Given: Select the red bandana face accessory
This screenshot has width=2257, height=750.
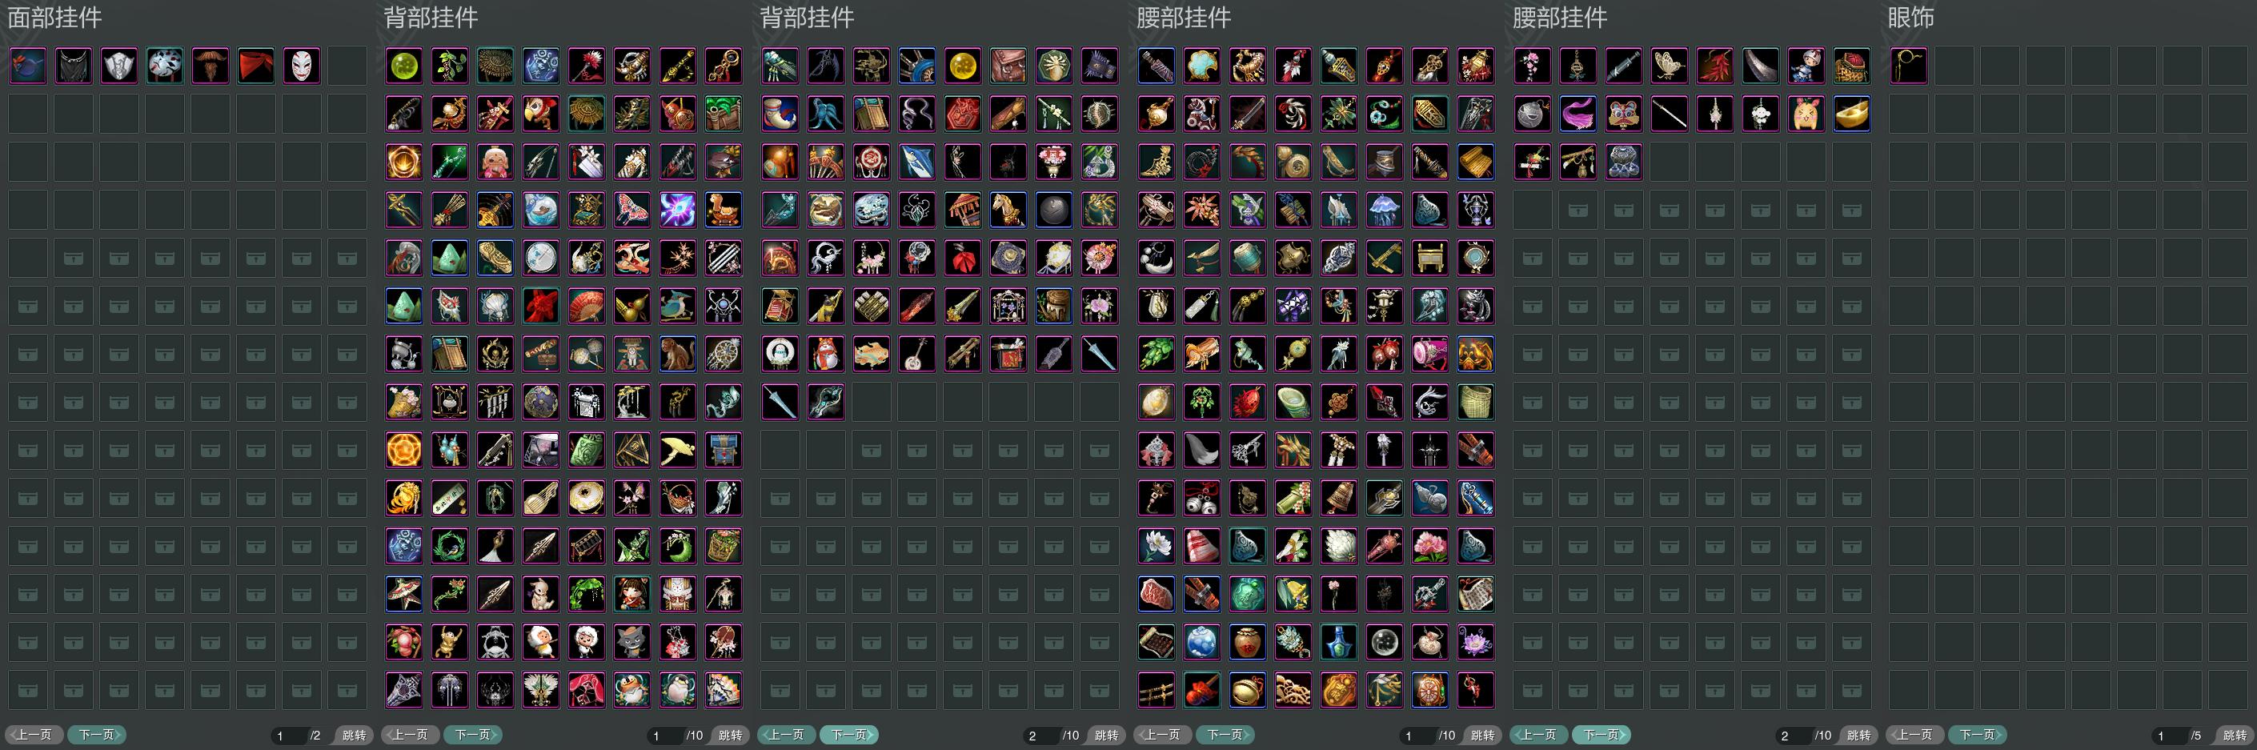Looking at the screenshot, I should click(x=255, y=66).
